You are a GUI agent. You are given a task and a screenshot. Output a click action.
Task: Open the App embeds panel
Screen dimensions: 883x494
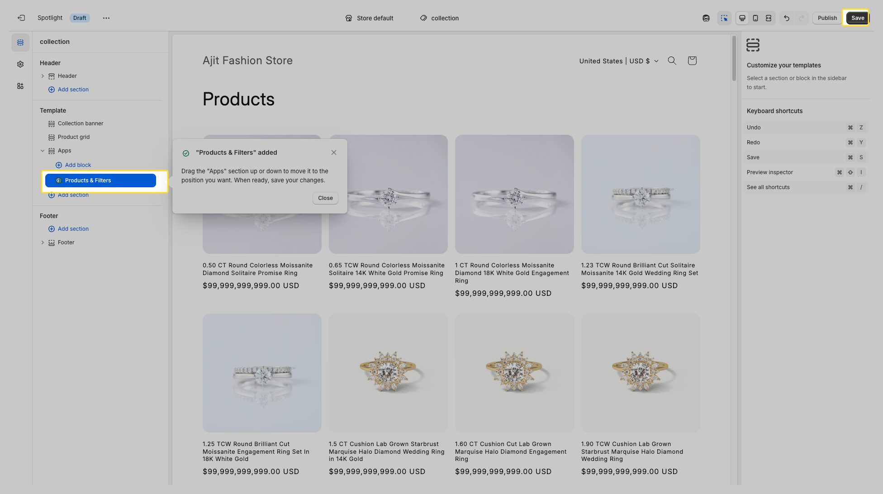pos(20,85)
